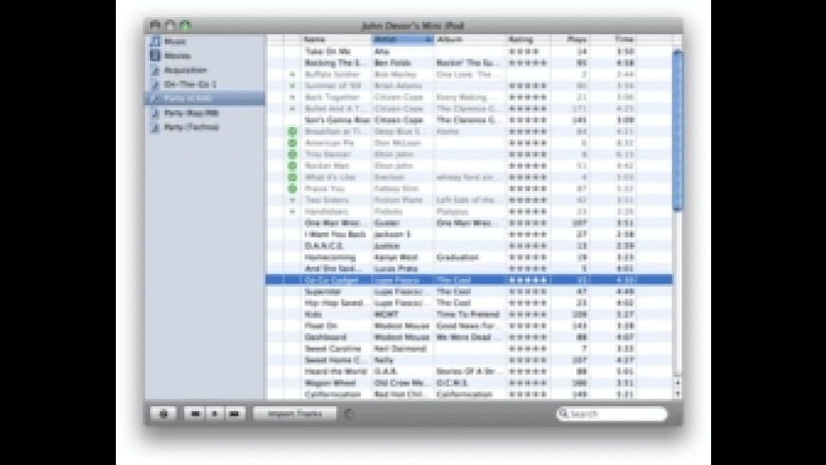
Task: Select the song Dashboard
Action: (x=326, y=337)
